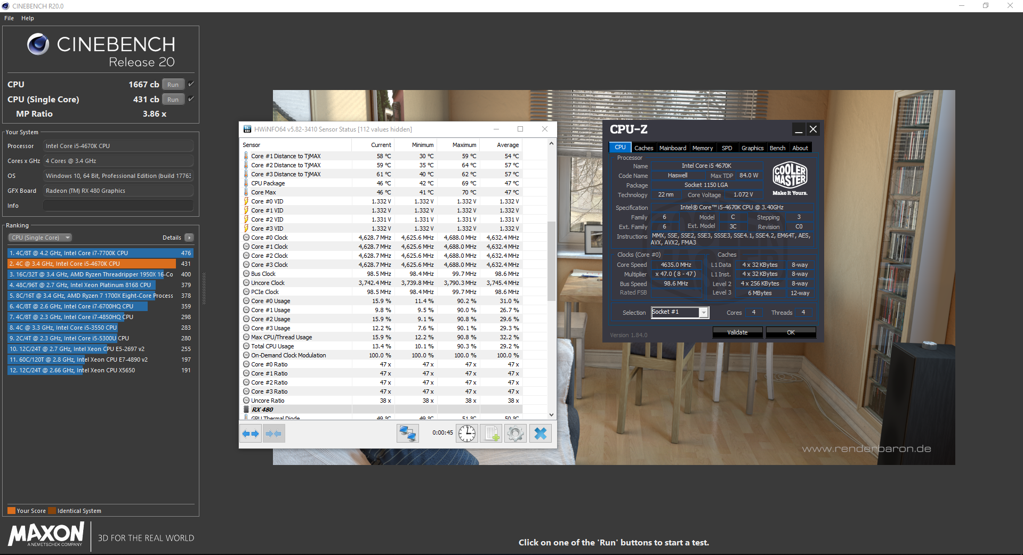Open the File menu
The image size is (1023, 555).
click(x=9, y=18)
